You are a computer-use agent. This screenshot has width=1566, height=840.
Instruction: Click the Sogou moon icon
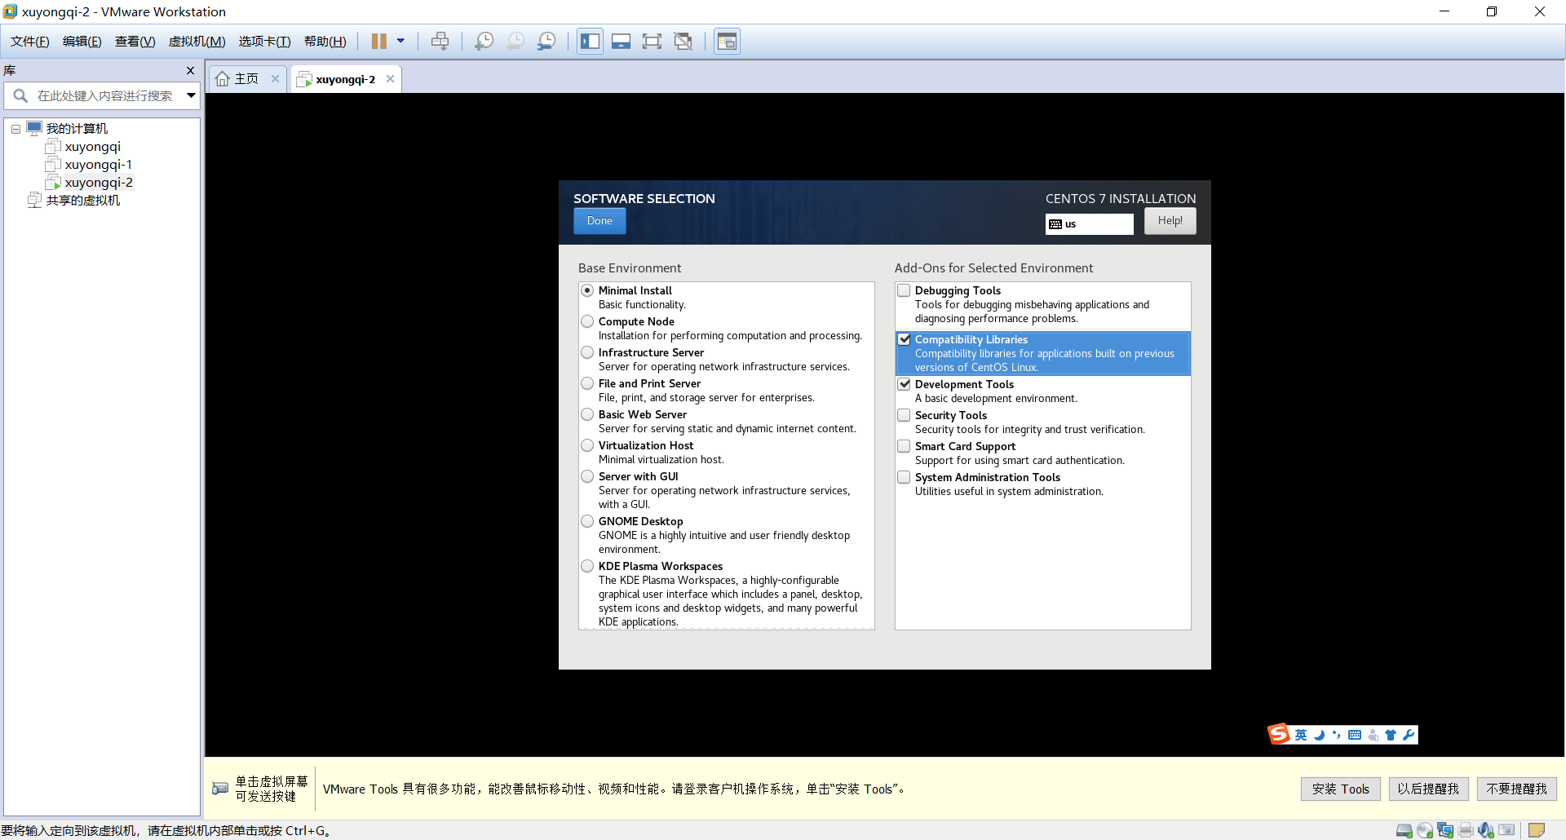pos(1319,735)
